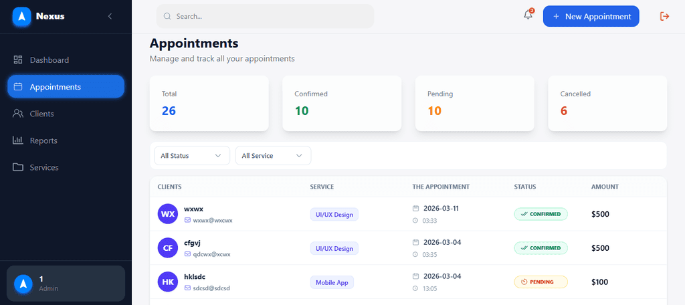685x305 pixels.
Task: Click the WX avatar circle for wxwx
Action: point(168,214)
